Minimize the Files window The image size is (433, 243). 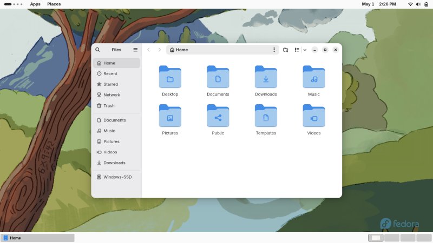click(314, 50)
